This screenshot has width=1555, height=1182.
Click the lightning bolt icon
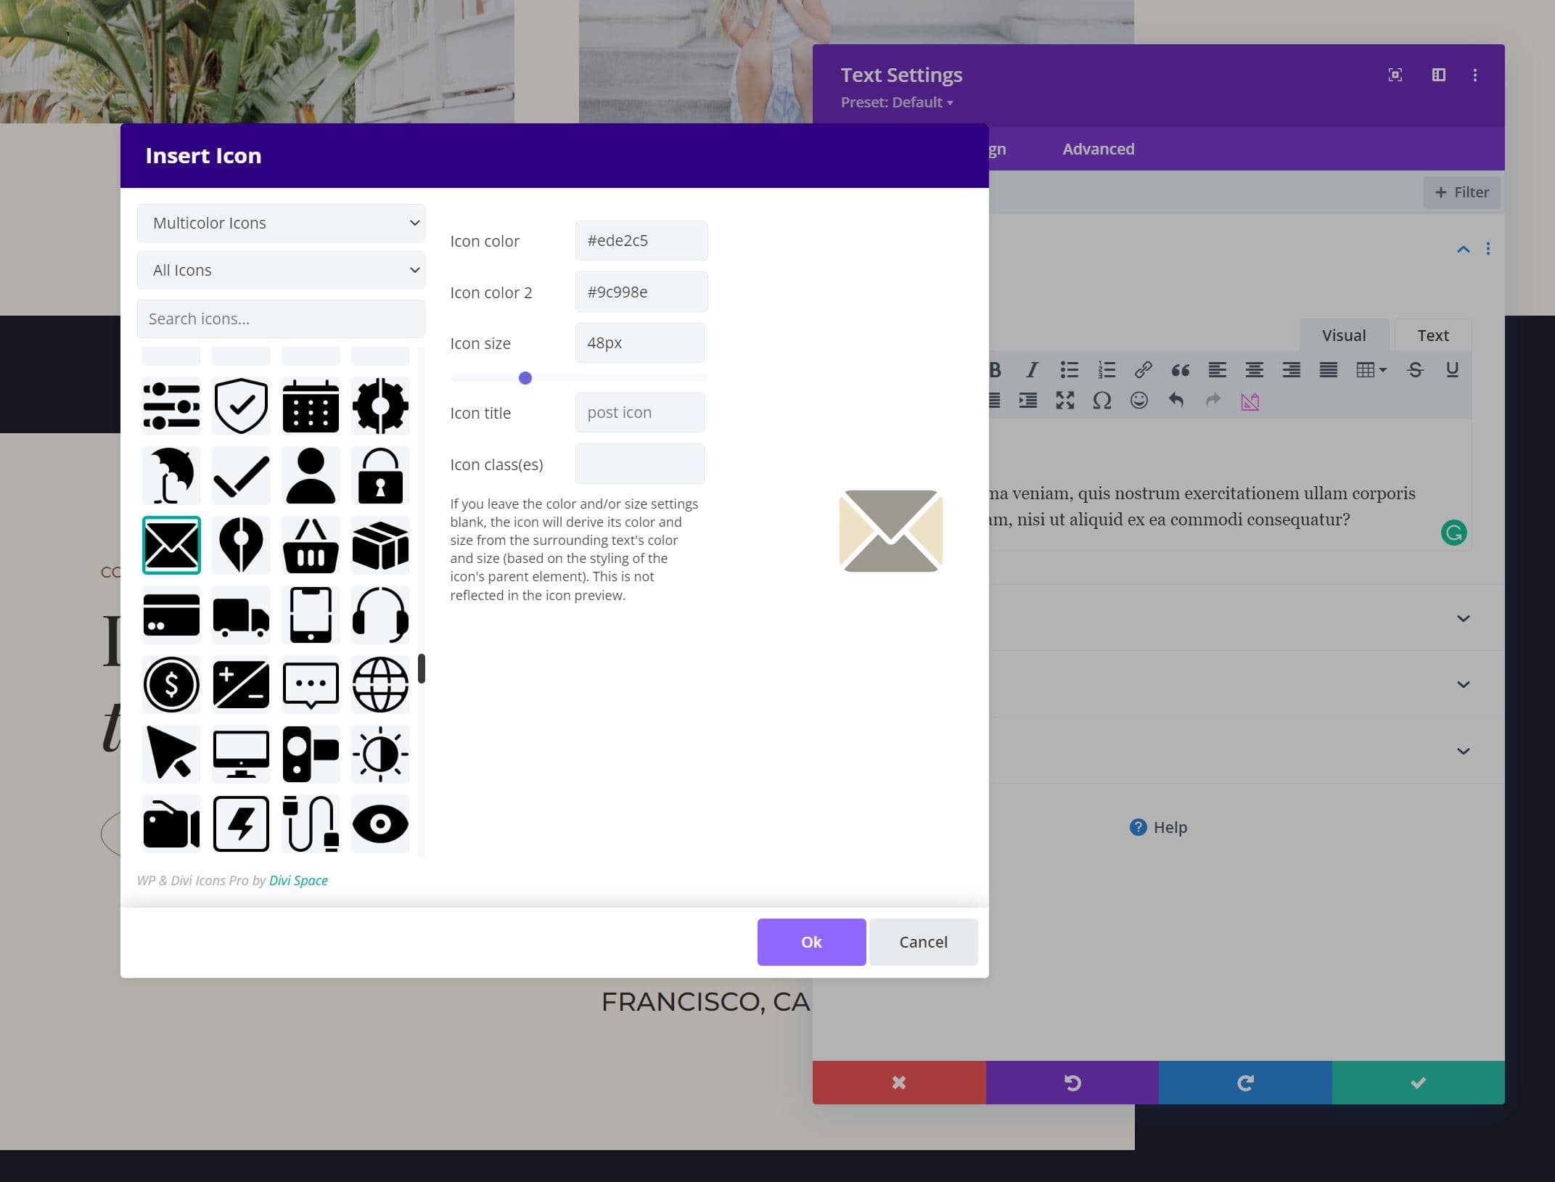point(239,823)
